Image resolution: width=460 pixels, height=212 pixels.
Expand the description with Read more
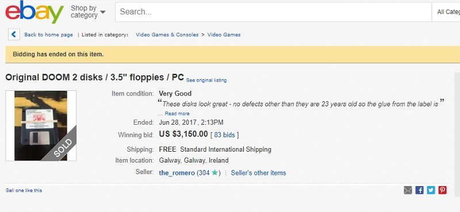(177, 114)
